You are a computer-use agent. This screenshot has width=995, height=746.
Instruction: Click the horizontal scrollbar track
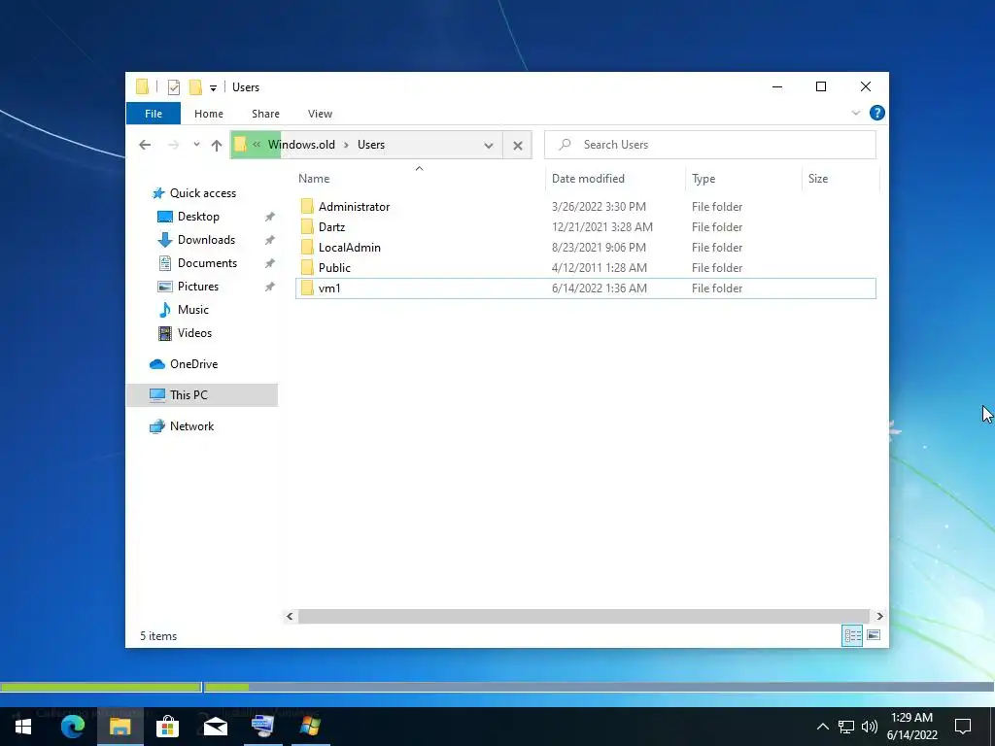click(584, 616)
